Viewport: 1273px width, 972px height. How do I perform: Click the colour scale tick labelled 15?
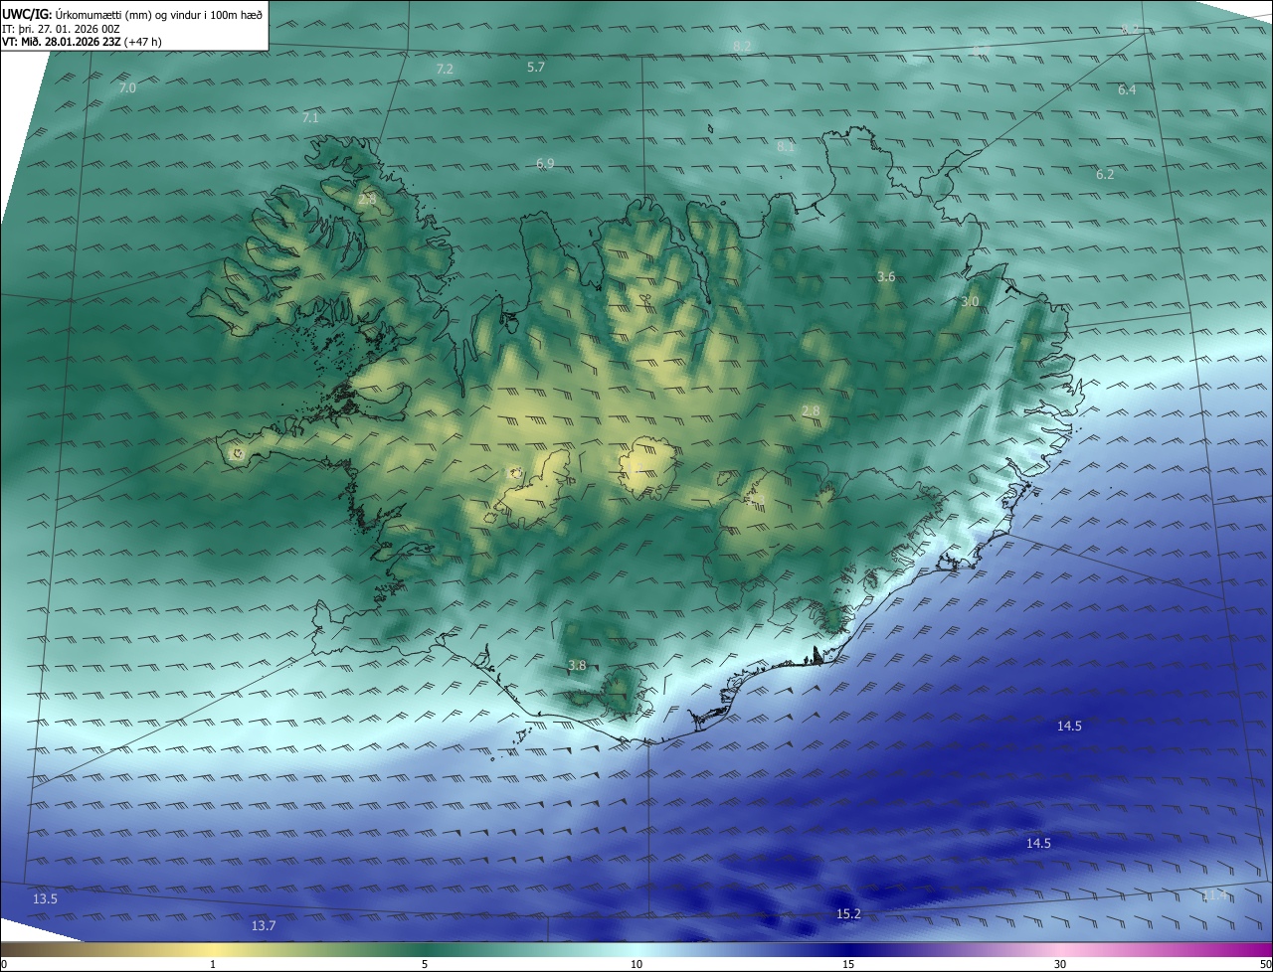pyautogui.click(x=848, y=964)
